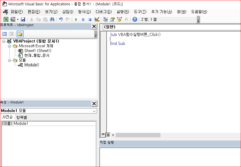Close the 프로젝트 - VBAProject panel

click(x=94, y=26)
